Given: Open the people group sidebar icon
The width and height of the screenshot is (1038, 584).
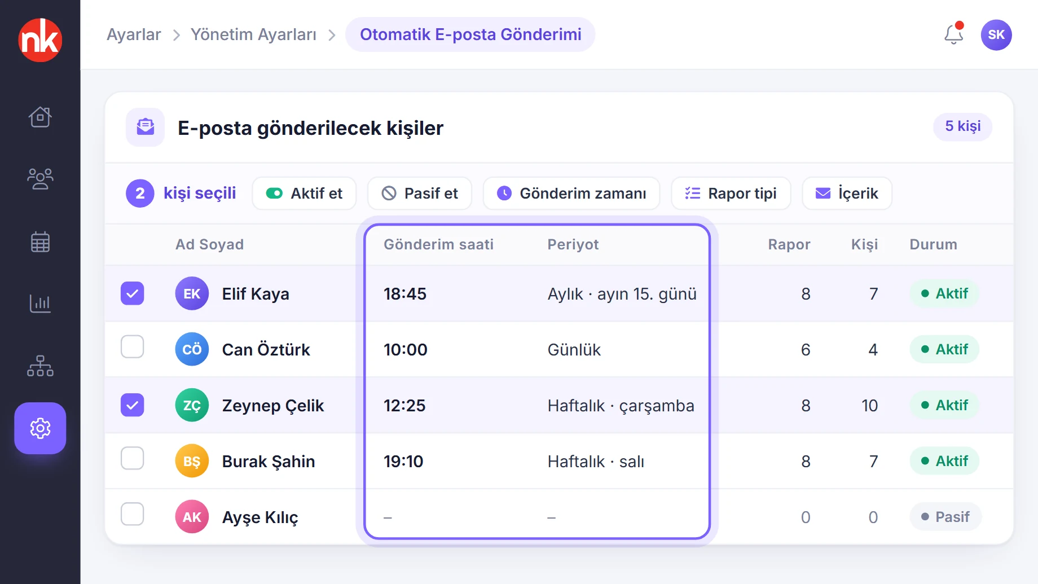Looking at the screenshot, I should pos(40,179).
